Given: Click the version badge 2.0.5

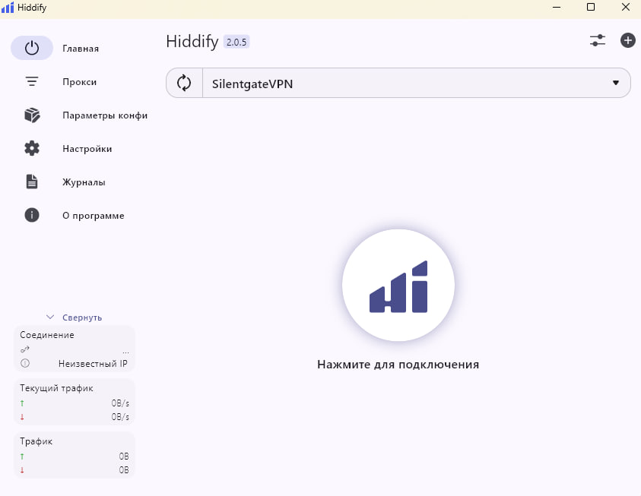Looking at the screenshot, I should click(236, 42).
